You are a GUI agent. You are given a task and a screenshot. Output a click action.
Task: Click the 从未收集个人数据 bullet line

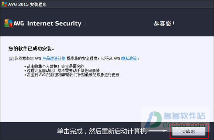coord(54,67)
